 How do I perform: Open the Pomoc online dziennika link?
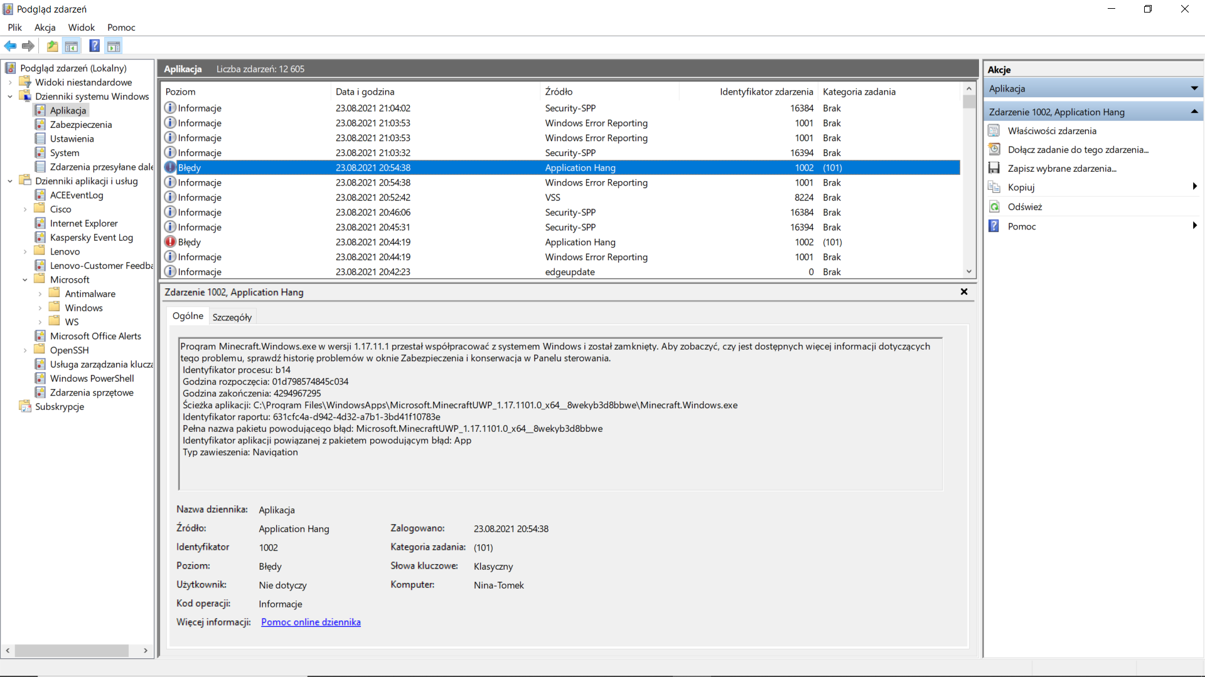[x=311, y=622]
